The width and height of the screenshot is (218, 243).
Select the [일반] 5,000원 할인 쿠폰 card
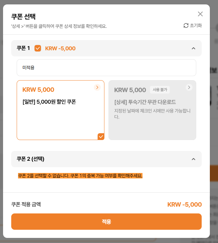click(x=61, y=112)
